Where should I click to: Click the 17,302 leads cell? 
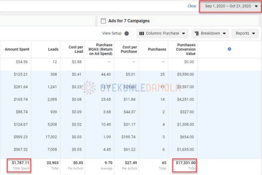pyautogui.click(x=51, y=137)
